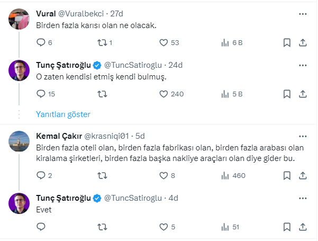
Task: Open the 24d timestamp on Tunç's tweet
Action: (175, 65)
